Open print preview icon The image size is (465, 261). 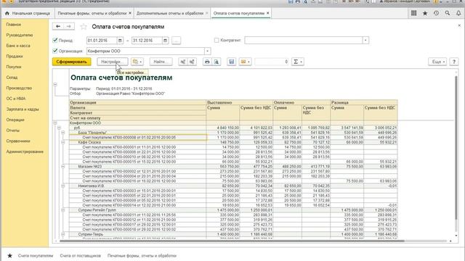point(217,62)
